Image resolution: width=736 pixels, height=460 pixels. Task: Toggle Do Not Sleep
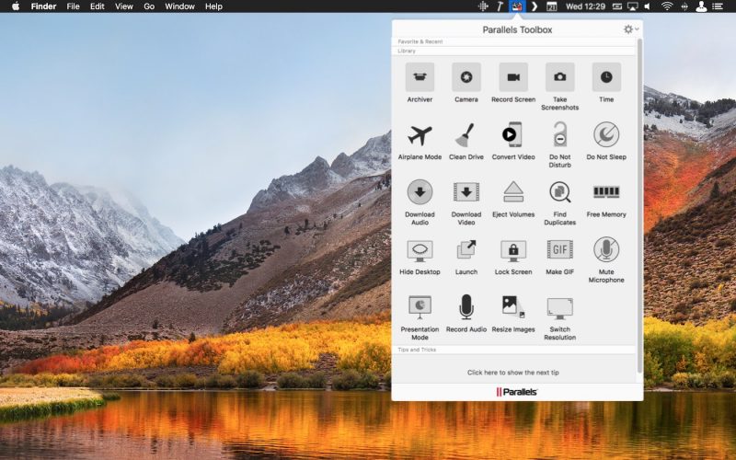606,141
